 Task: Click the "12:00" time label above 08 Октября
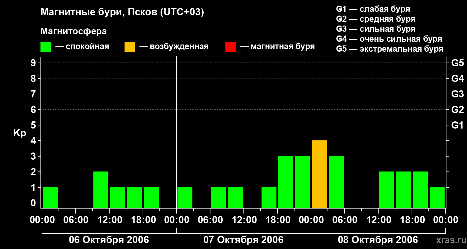[378, 220]
